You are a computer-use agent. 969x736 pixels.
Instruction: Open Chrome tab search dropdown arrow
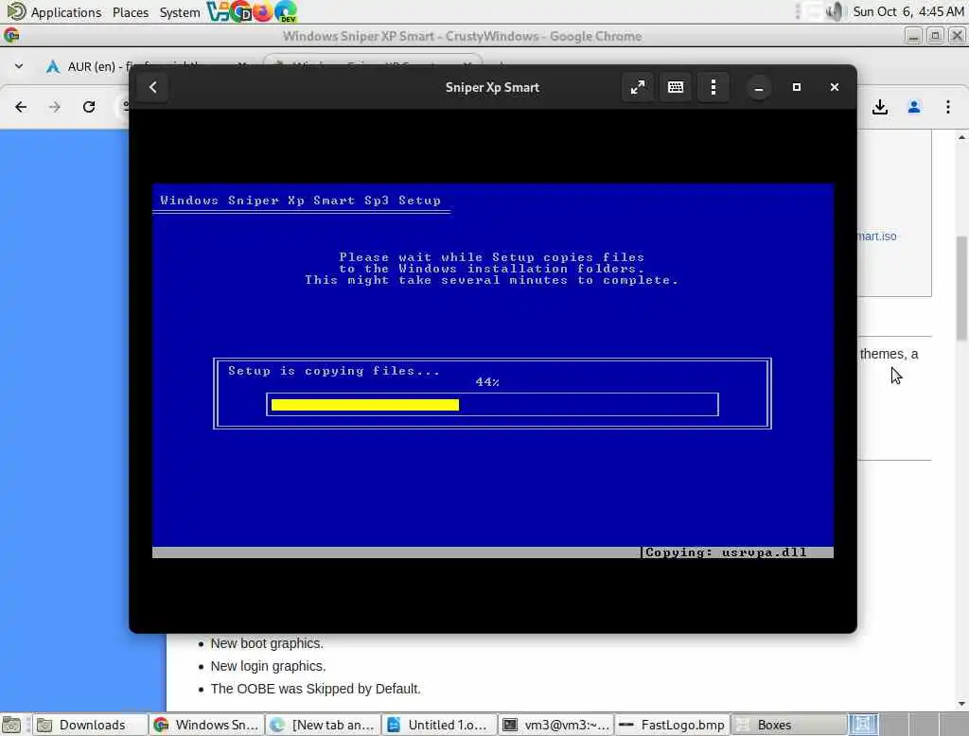coord(19,66)
